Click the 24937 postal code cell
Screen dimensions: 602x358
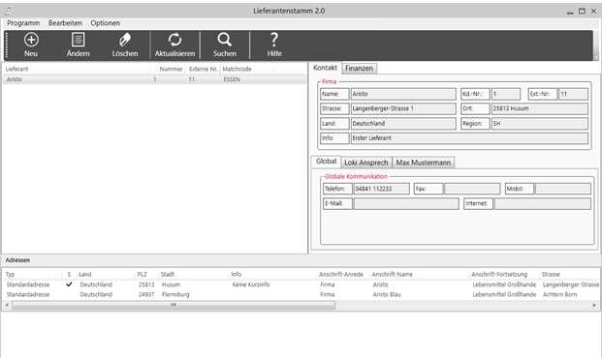click(146, 294)
